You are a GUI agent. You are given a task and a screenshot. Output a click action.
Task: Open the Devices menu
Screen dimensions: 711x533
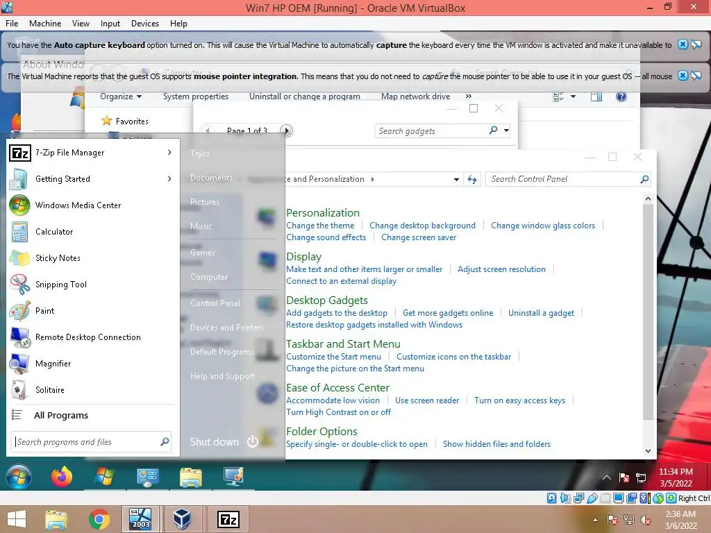coord(144,24)
